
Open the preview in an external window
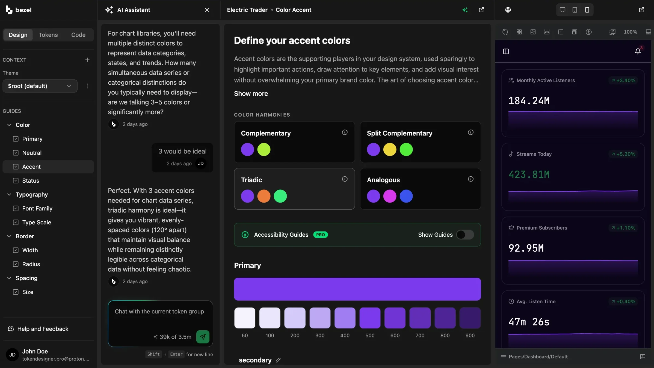641,10
